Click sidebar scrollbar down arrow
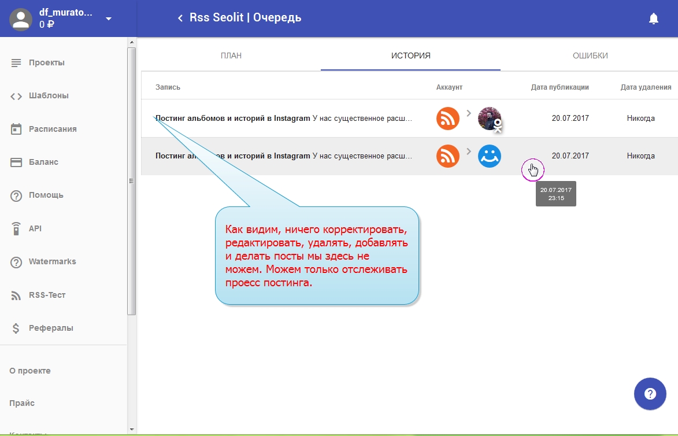This screenshot has width=678, height=436. (131, 429)
